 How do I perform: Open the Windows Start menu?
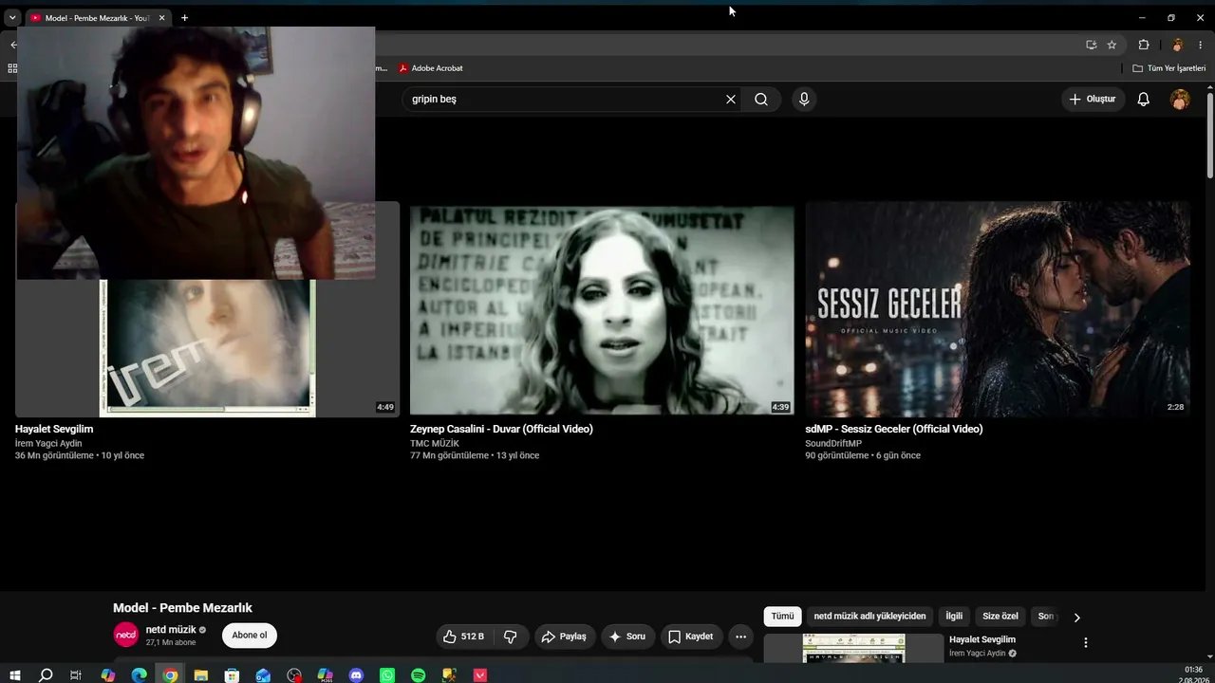point(15,675)
